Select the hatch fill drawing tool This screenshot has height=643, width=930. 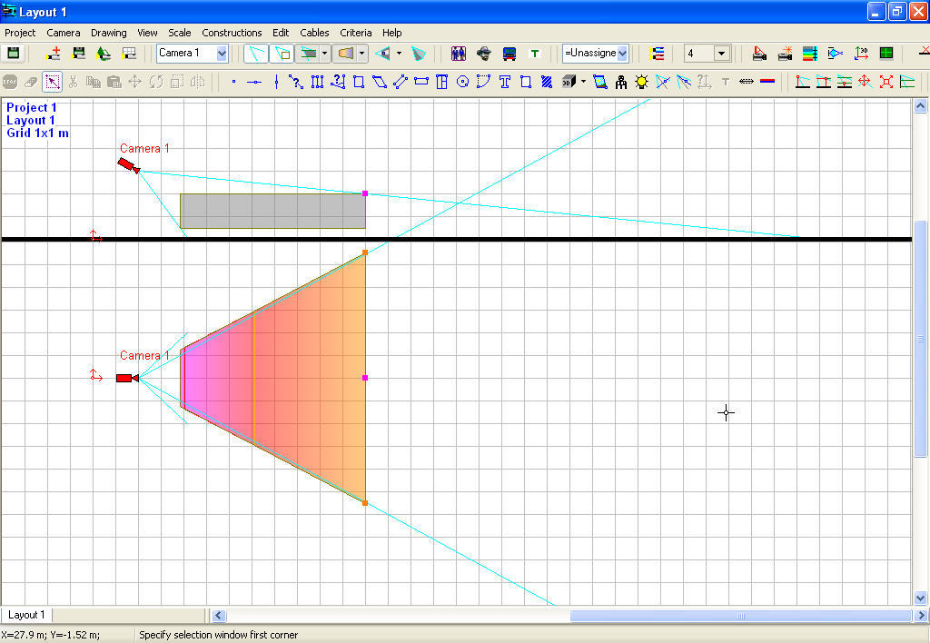point(546,82)
